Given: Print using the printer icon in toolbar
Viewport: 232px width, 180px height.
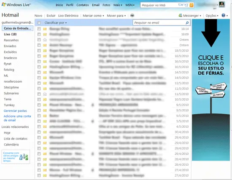Looking at the screenshot, I should [132, 15].
